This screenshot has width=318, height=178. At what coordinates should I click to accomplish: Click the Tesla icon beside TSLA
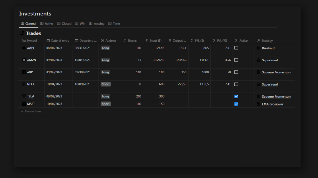click(x=24, y=96)
